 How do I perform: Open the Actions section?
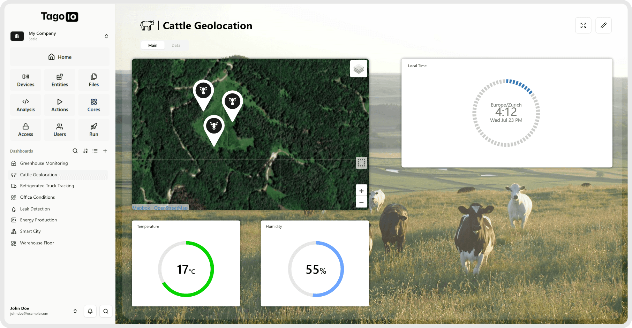[x=59, y=105]
